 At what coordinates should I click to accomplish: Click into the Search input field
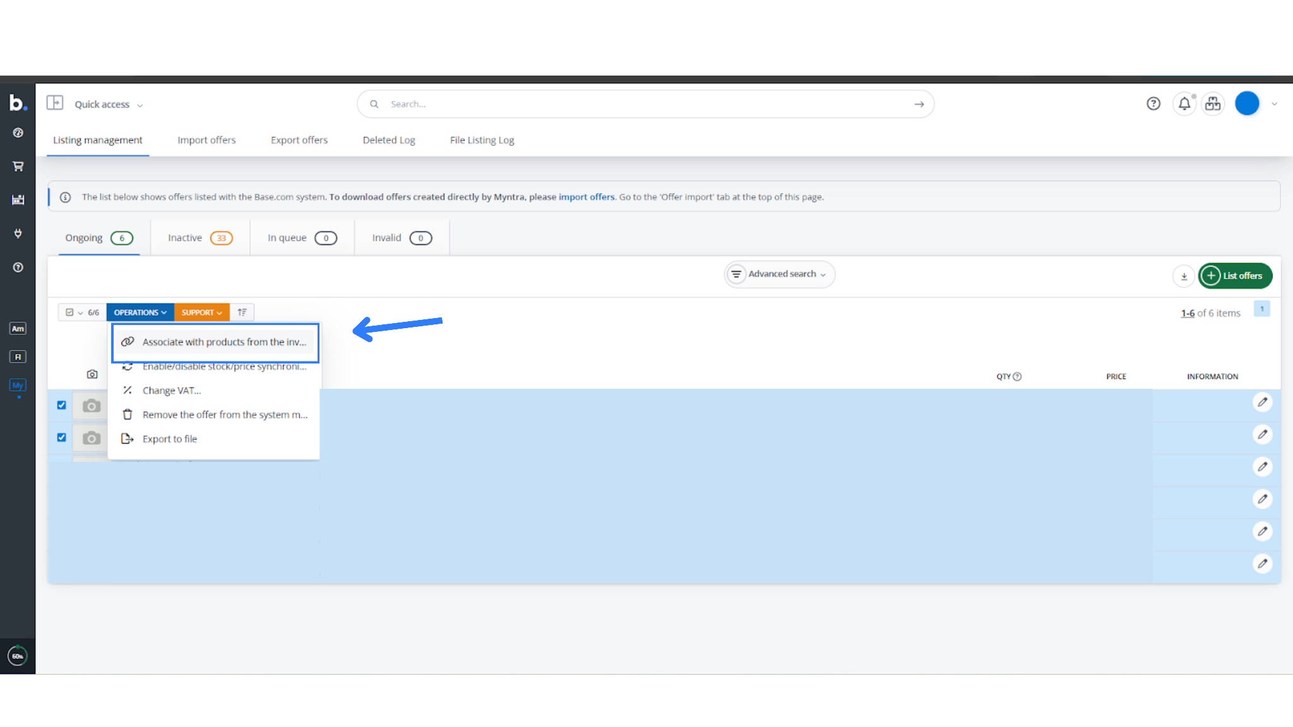tap(644, 104)
